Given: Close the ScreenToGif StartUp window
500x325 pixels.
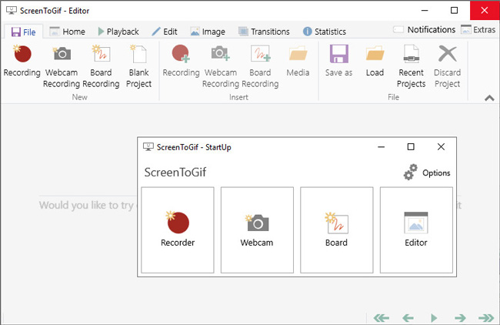Looking at the screenshot, I should pyautogui.click(x=441, y=147).
